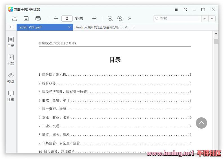Collapse the left sidebar panel

pyautogui.click(x=11, y=27)
